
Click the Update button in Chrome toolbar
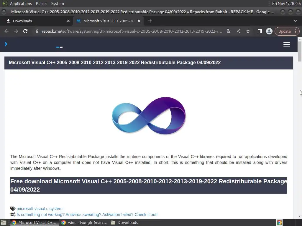click(x=284, y=31)
